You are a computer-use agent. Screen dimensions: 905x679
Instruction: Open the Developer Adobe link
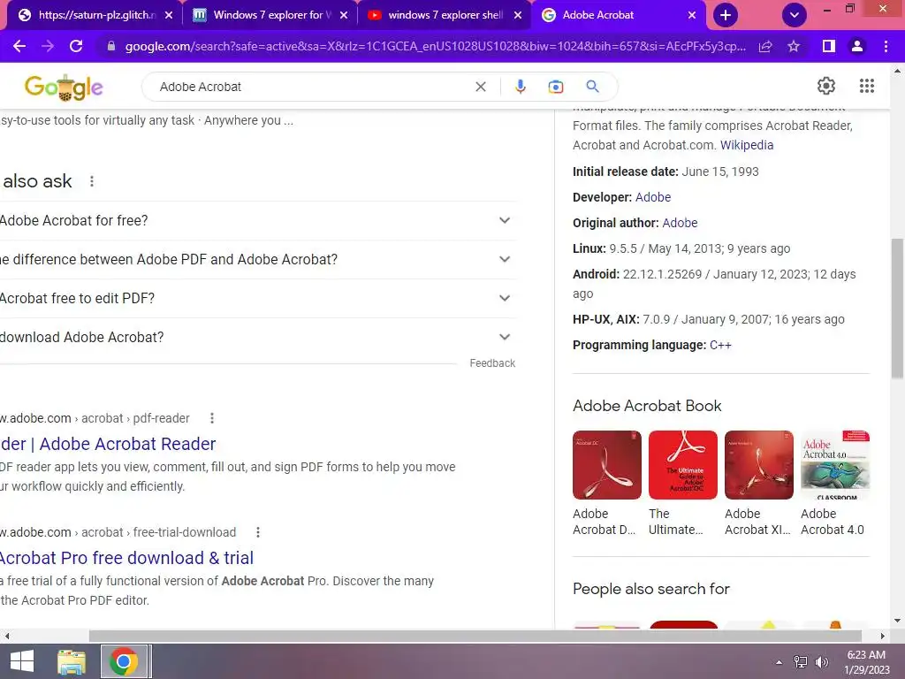click(x=653, y=197)
